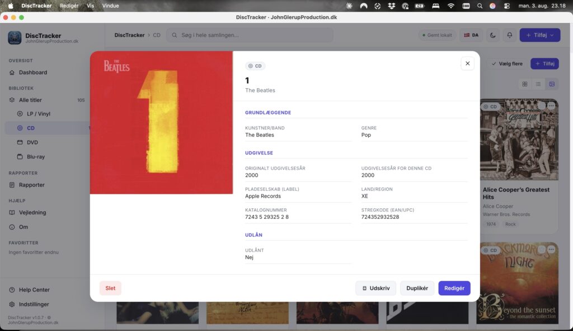The width and height of the screenshot is (573, 331).
Task: Click the Rock genre tag
Action: pos(510,224)
